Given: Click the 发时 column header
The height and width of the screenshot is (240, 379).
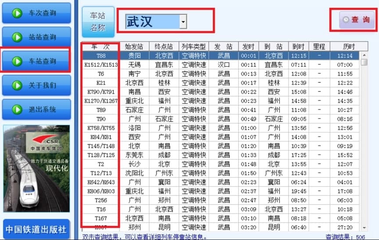Looking at the screenshot, I should [248, 46].
